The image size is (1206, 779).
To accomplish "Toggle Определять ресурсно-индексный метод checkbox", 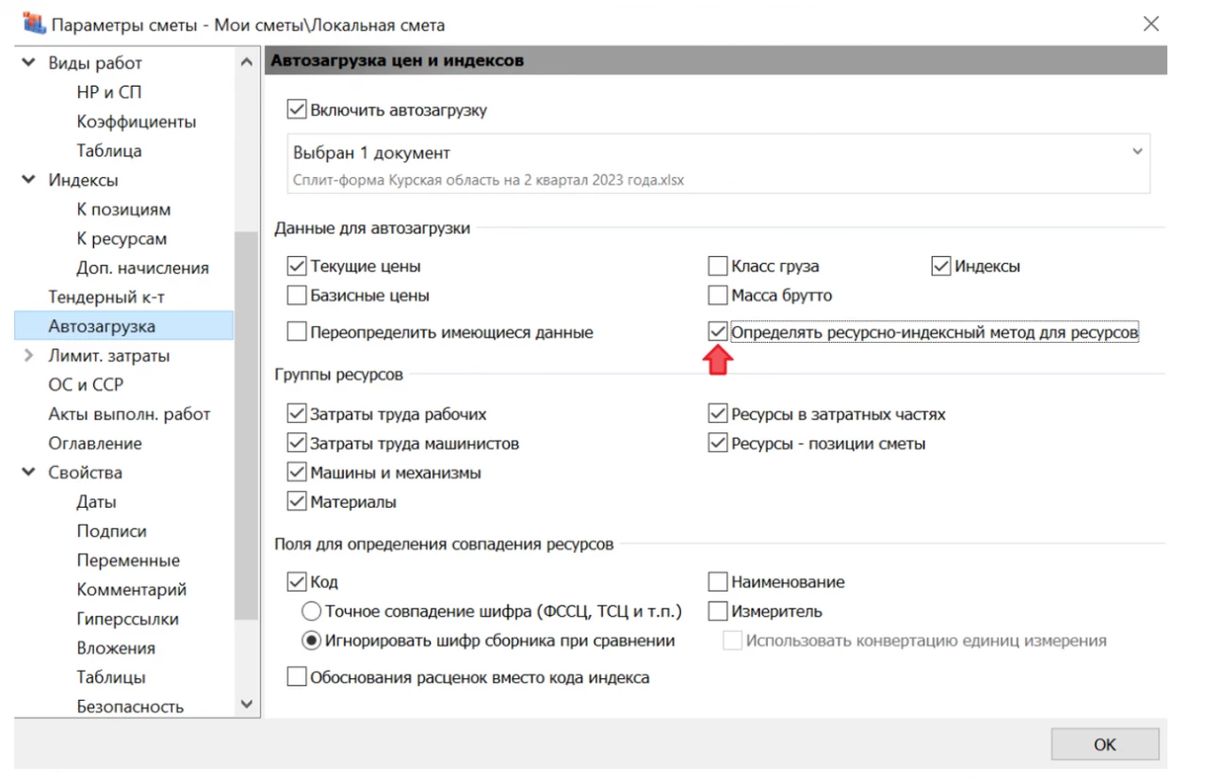I will (x=718, y=333).
